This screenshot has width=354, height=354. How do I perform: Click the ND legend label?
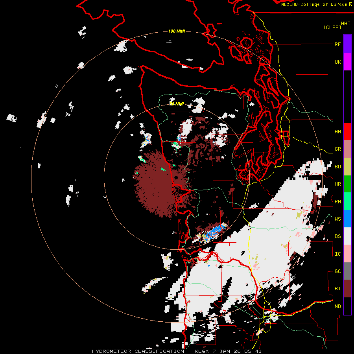[x=337, y=306]
